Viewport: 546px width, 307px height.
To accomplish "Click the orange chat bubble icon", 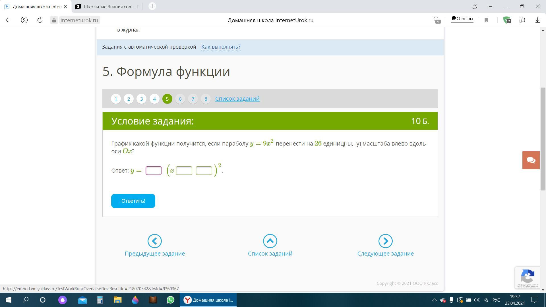I will coord(531,160).
